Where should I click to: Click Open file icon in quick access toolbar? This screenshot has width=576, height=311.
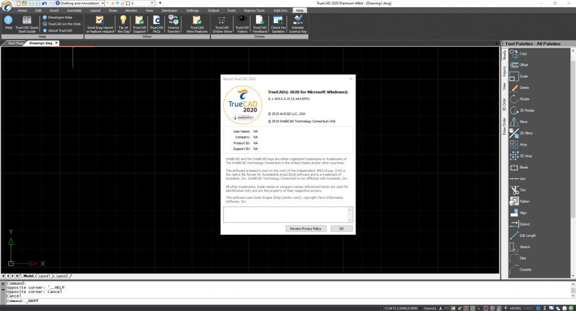(25, 3)
